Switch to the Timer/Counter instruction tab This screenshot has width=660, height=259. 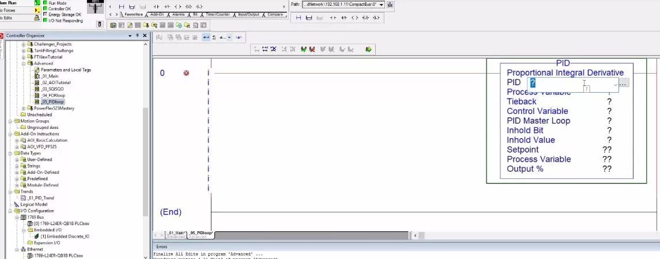(x=218, y=14)
